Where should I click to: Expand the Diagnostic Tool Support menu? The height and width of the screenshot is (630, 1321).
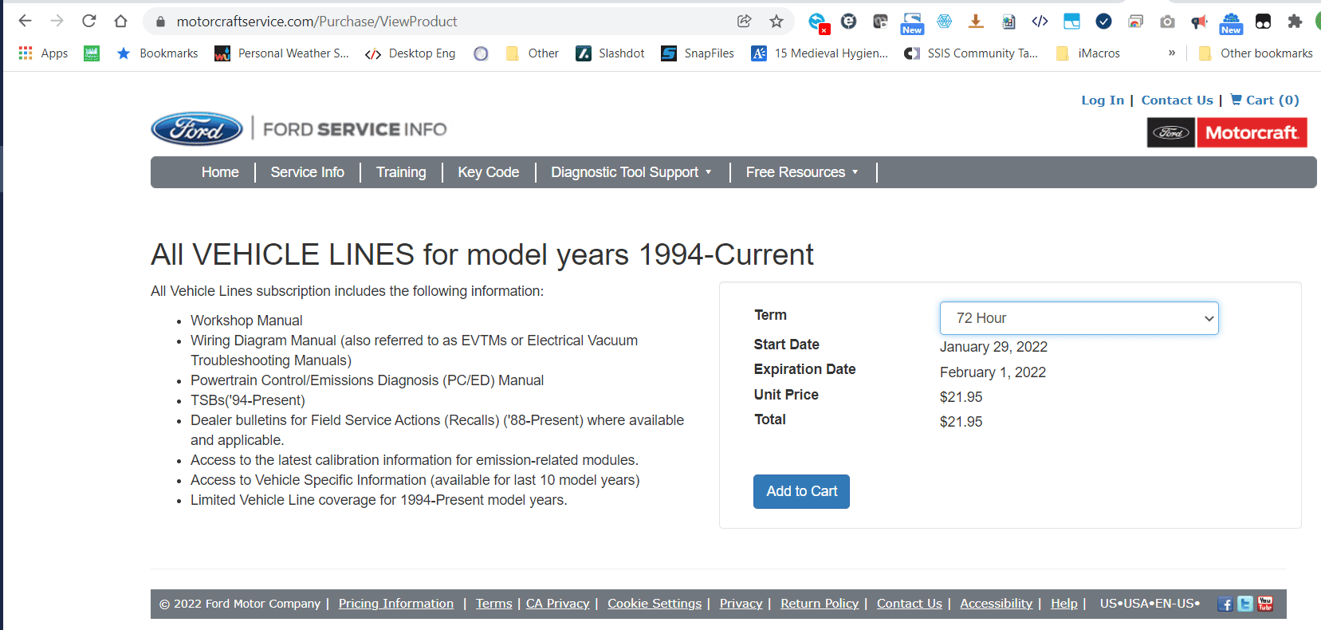(x=631, y=172)
